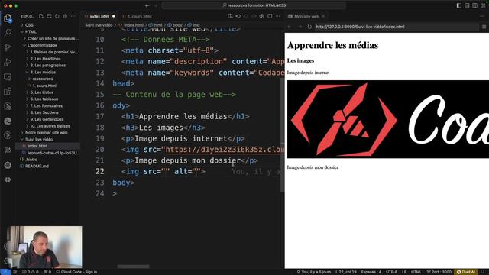Click the split editor icon in editor toolbar
The width and height of the screenshot is (489, 275).
(270, 16)
